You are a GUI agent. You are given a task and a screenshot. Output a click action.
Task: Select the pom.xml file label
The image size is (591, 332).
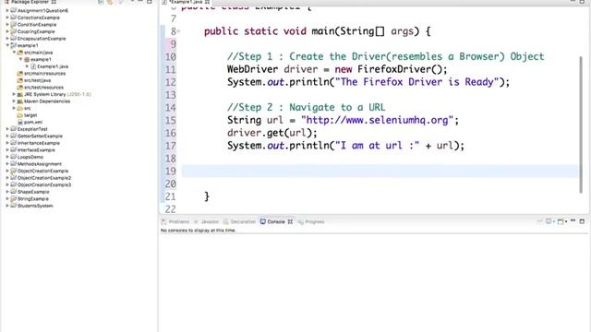(33, 122)
